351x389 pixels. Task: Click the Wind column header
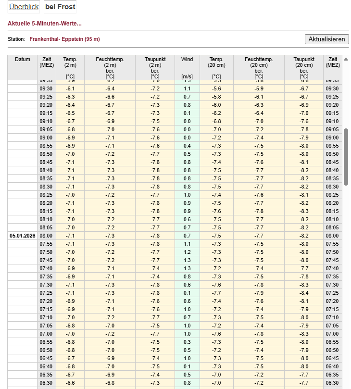pos(187,60)
